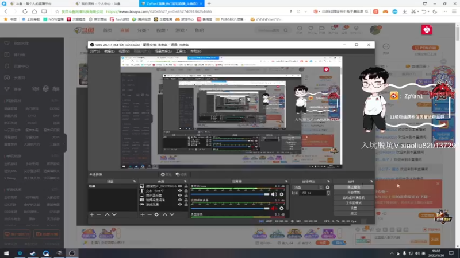Pop out the Sources dock panel
The image size is (460, 258).
[185, 181]
